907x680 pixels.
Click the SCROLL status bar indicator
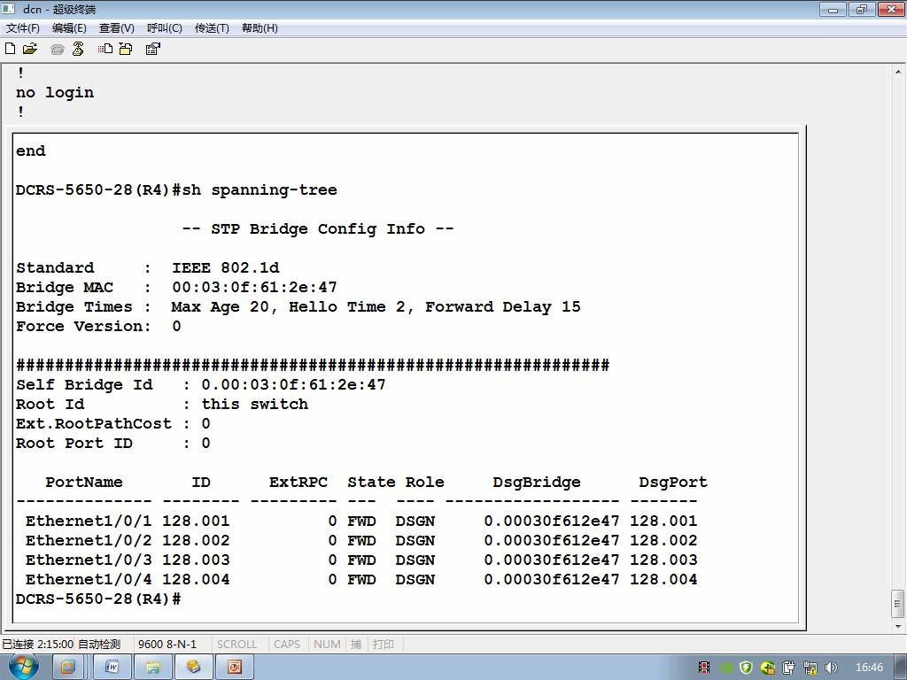coord(236,645)
